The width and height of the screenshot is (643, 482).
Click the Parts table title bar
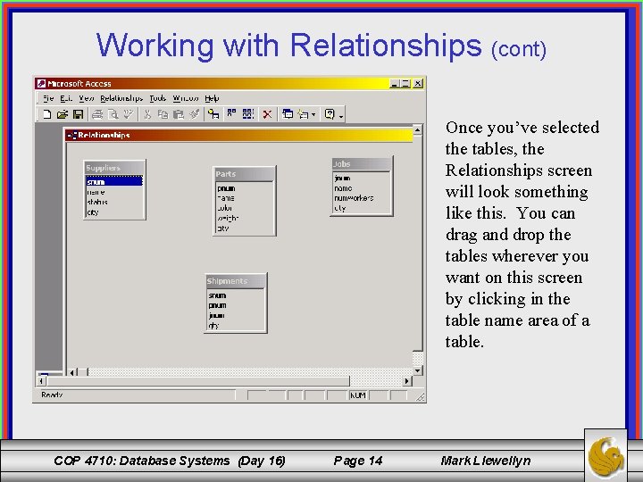coord(245,174)
